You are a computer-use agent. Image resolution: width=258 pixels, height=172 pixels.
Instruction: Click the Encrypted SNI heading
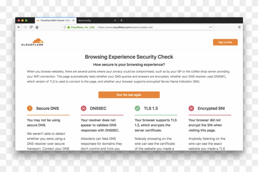pyautogui.click(x=211, y=108)
